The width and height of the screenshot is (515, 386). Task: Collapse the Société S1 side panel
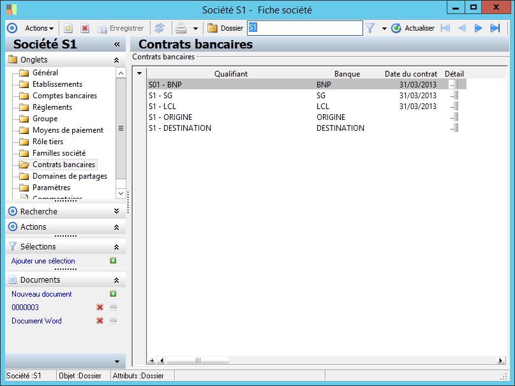coord(117,45)
